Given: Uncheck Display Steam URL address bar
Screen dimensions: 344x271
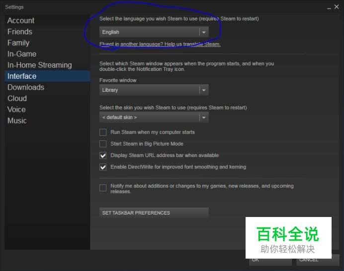Looking at the screenshot, I should pos(103,156).
